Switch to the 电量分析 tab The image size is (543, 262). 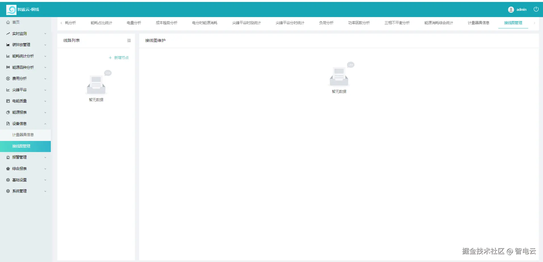[134, 23]
